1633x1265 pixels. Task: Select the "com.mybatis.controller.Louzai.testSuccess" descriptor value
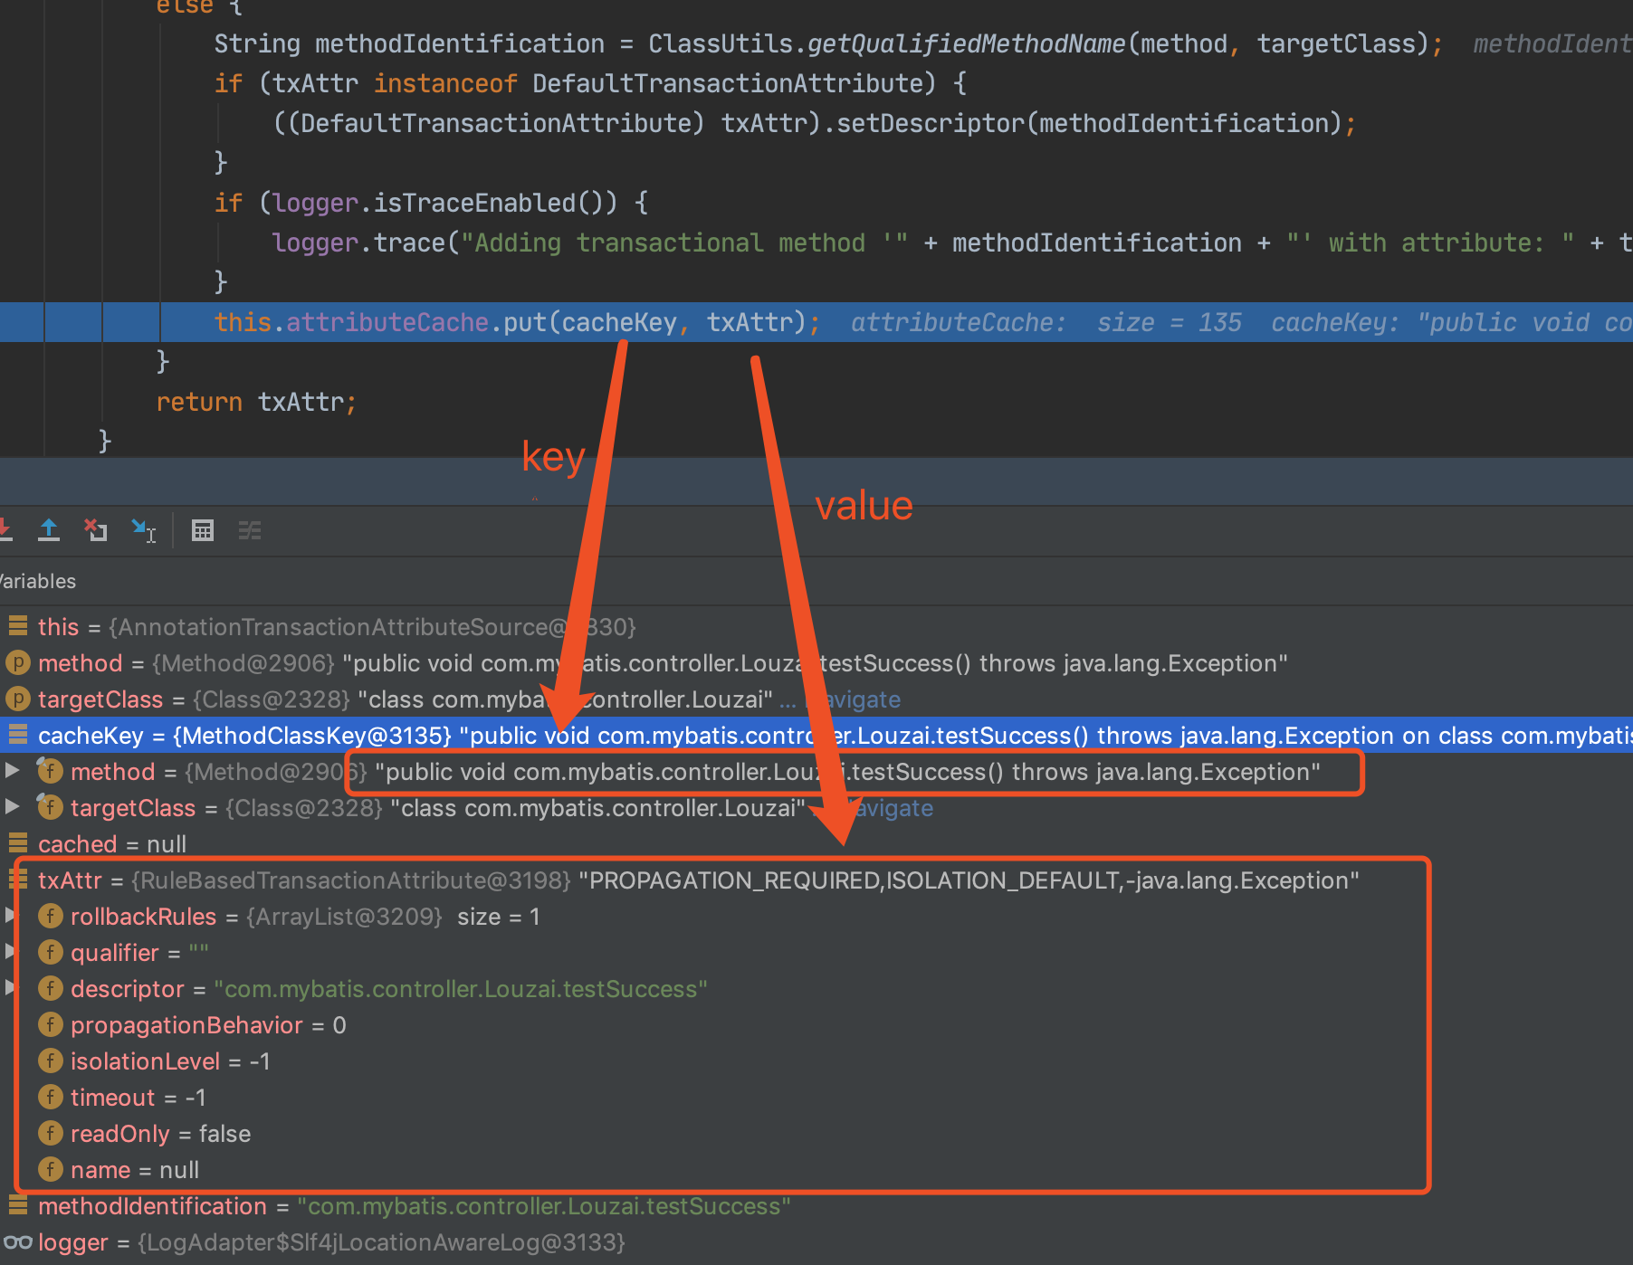[x=461, y=989]
